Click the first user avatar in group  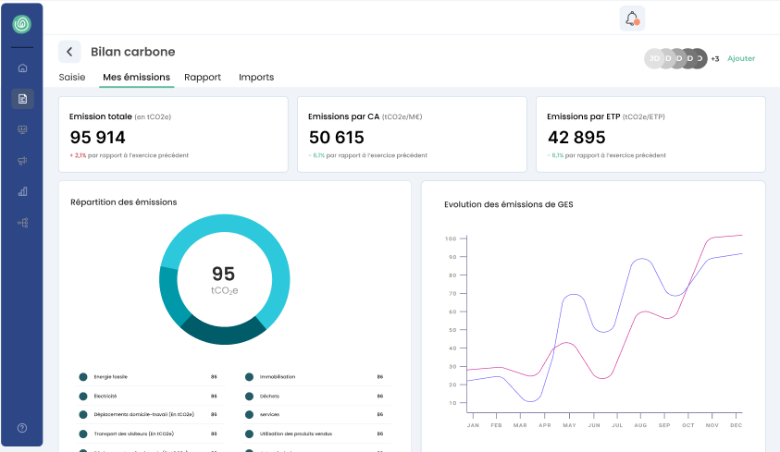click(x=653, y=58)
